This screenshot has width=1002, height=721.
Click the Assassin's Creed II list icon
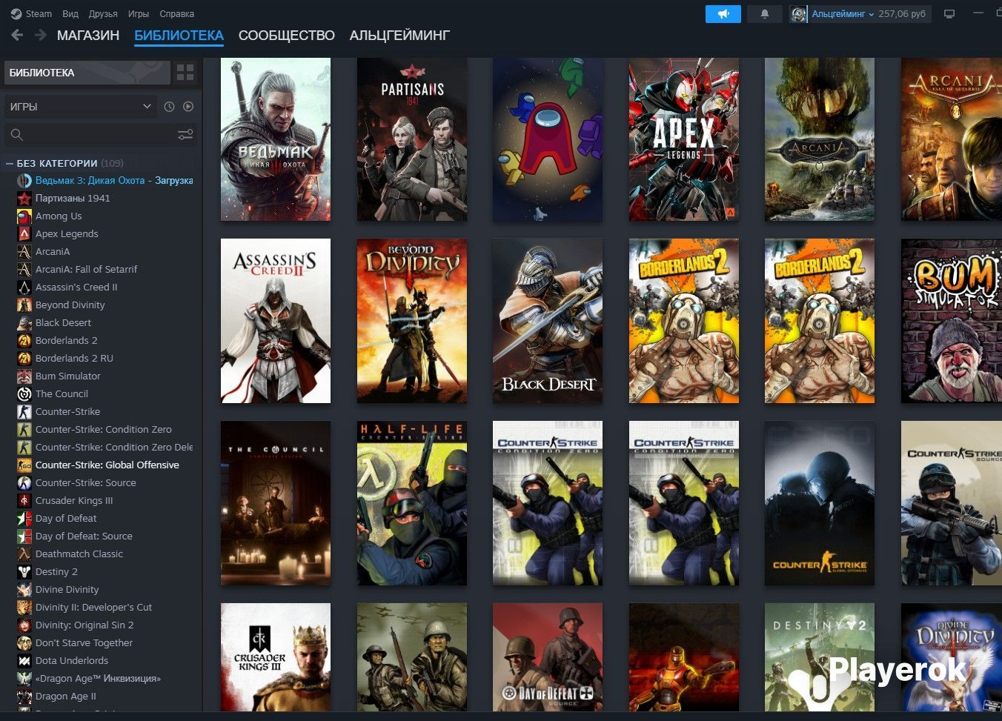coord(24,288)
